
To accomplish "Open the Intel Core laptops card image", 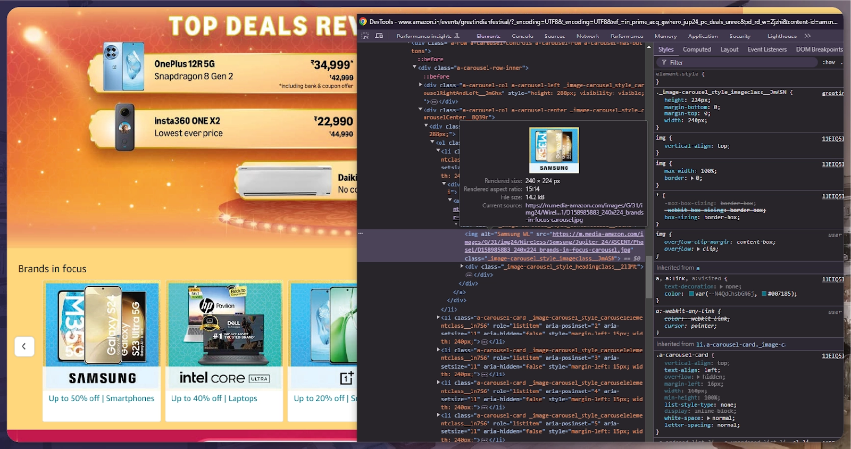I will tap(224, 336).
